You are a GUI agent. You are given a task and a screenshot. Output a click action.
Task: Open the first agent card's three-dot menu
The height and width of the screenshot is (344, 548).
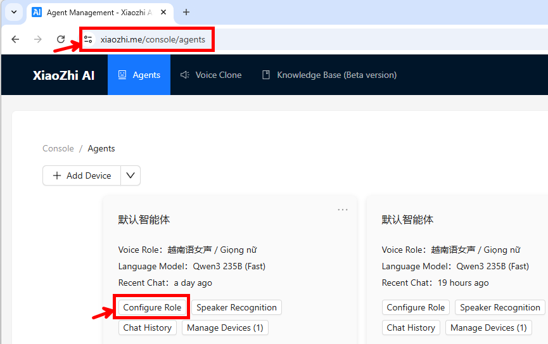coord(343,210)
